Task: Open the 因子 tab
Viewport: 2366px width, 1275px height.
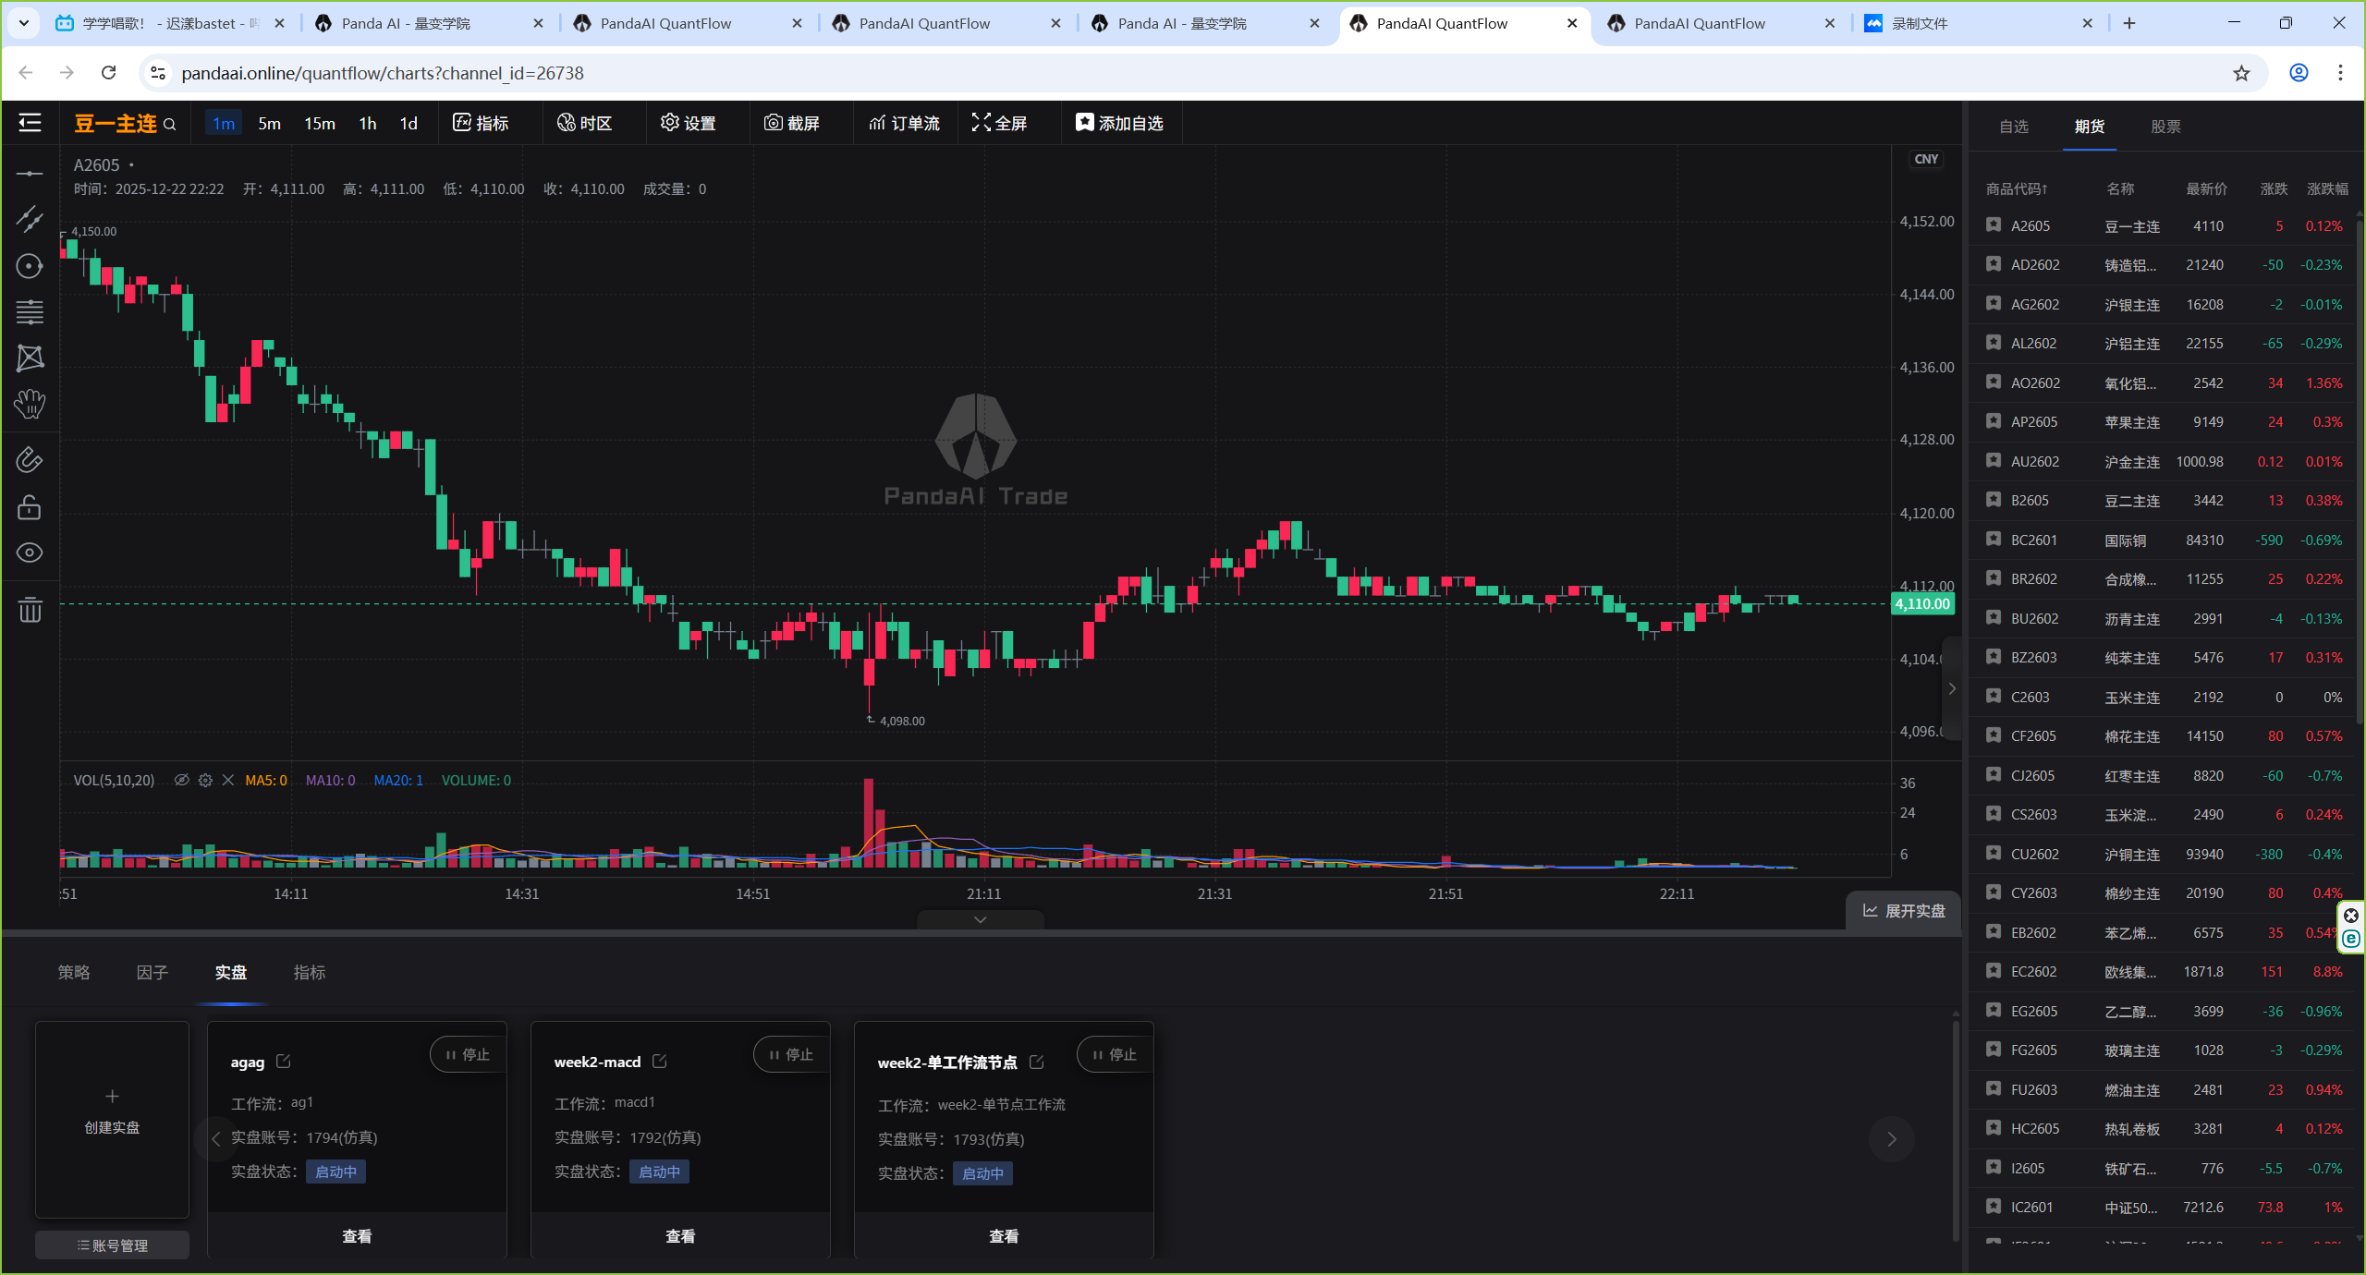Action: (x=152, y=972)
